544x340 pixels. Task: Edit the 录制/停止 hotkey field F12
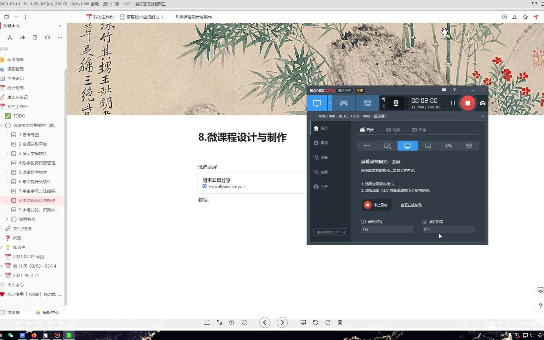[x=387, y=229]
